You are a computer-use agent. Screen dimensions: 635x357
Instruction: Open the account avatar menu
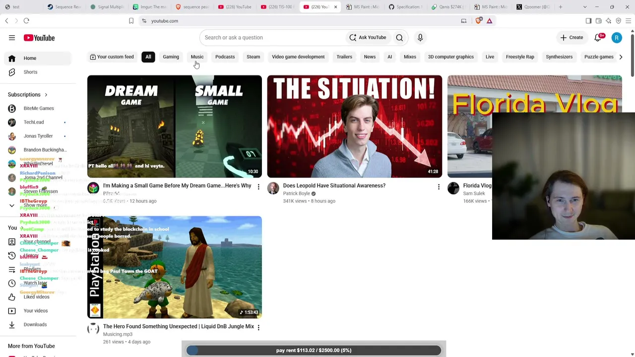(x=617, y=38)
